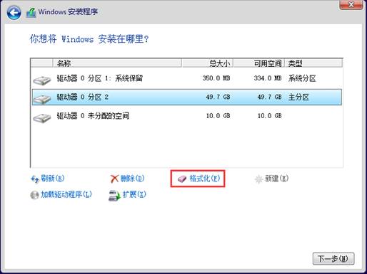The height and width of the screenshot is (274, 367).
Task: Click the load driver disc icon
Action: click(34, 195)
